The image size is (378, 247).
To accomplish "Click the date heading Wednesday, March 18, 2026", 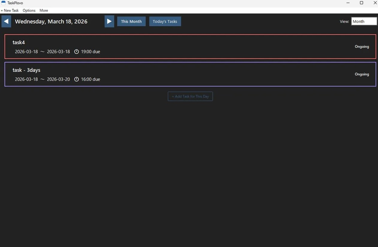I will [x=51, y=21].
